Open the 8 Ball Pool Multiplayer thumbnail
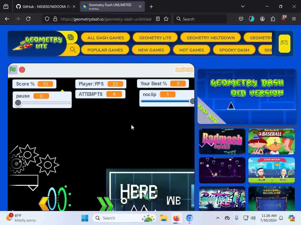Screen dimensions: 301x225 click(271, 199)
